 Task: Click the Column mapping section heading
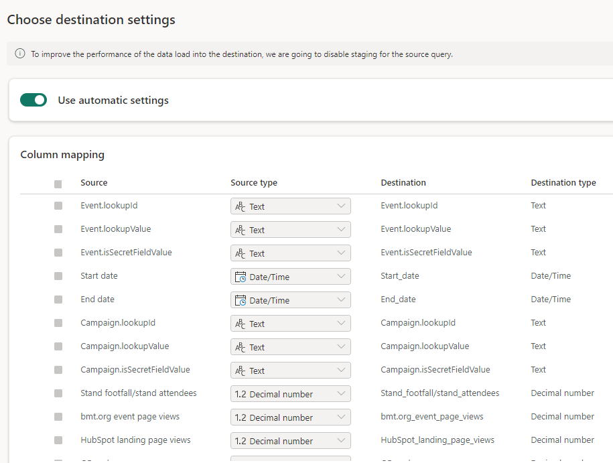[x=62, y=155]
